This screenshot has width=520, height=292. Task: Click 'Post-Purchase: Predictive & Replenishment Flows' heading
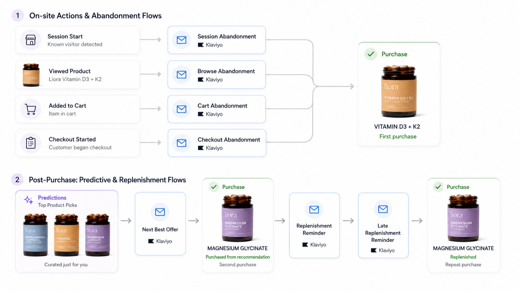(107, 180)
